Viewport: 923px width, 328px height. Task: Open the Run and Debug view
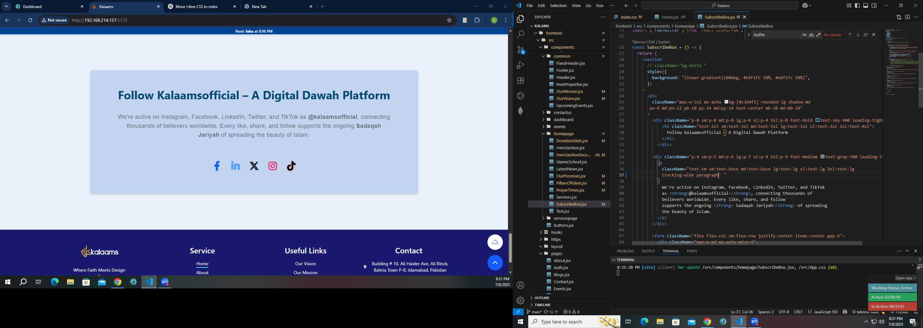coord(520,65)
